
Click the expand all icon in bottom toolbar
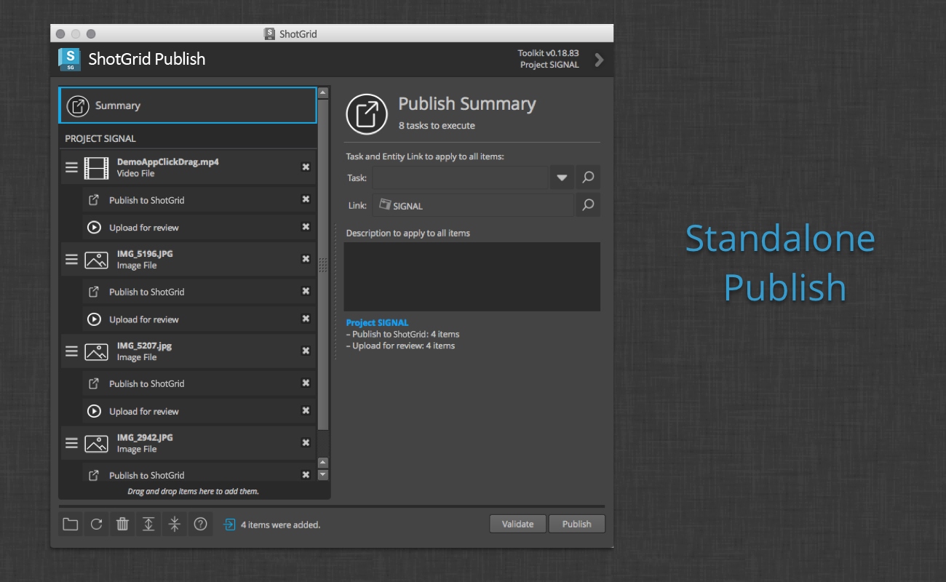tap(148, 524)
